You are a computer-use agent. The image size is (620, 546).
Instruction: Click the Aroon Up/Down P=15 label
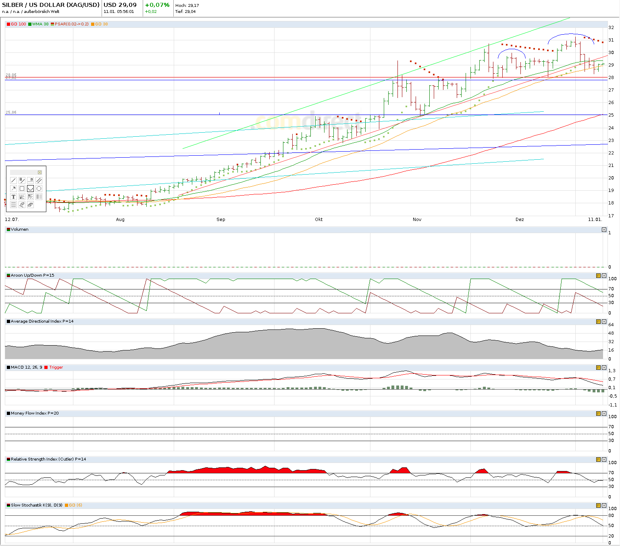point(32,275)
